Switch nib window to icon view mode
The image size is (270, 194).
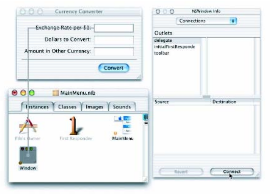[x=146, y=117]
